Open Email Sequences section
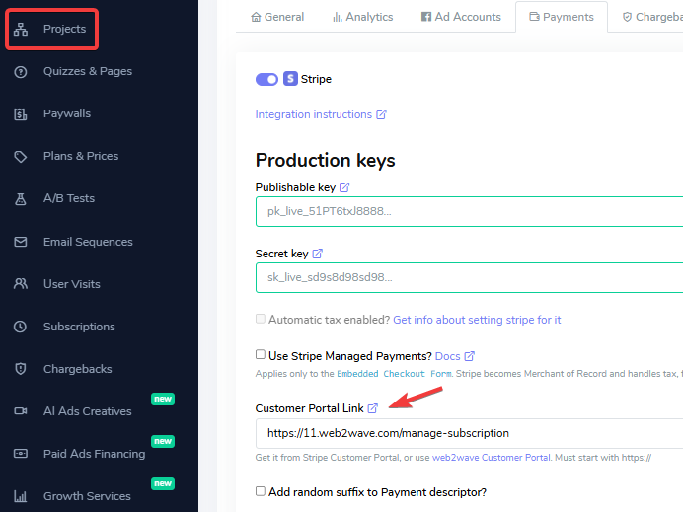 88,242
